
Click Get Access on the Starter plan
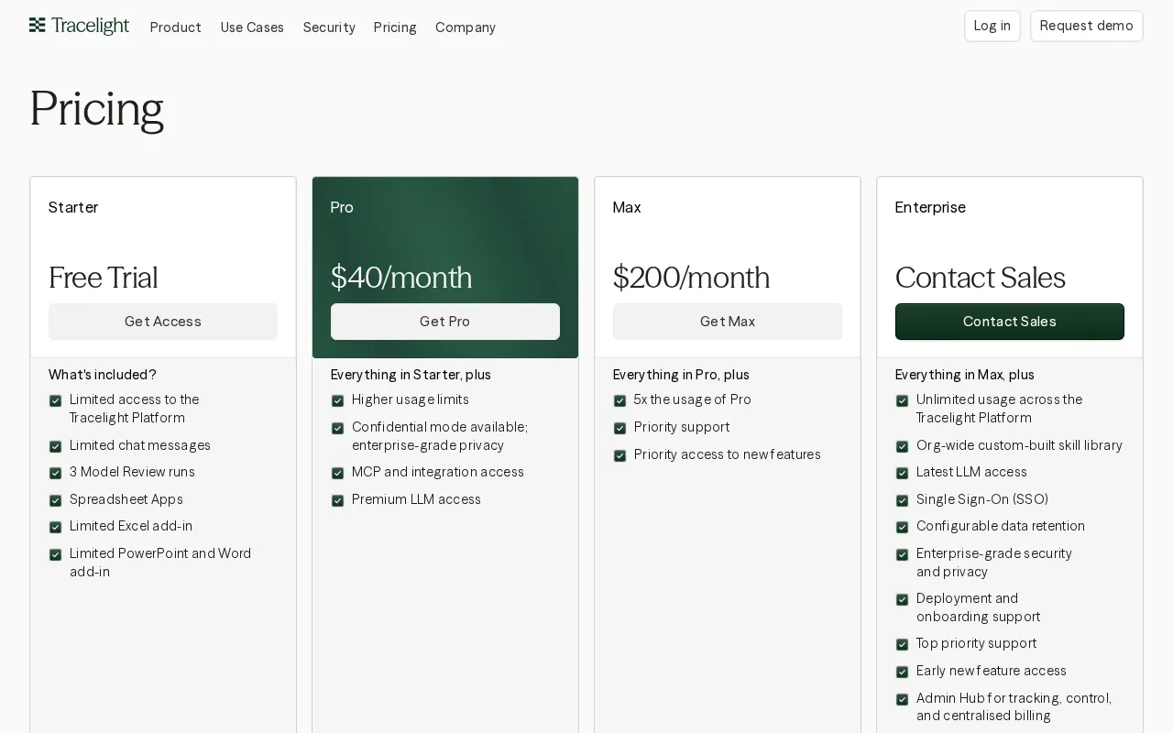coord(163,322)
